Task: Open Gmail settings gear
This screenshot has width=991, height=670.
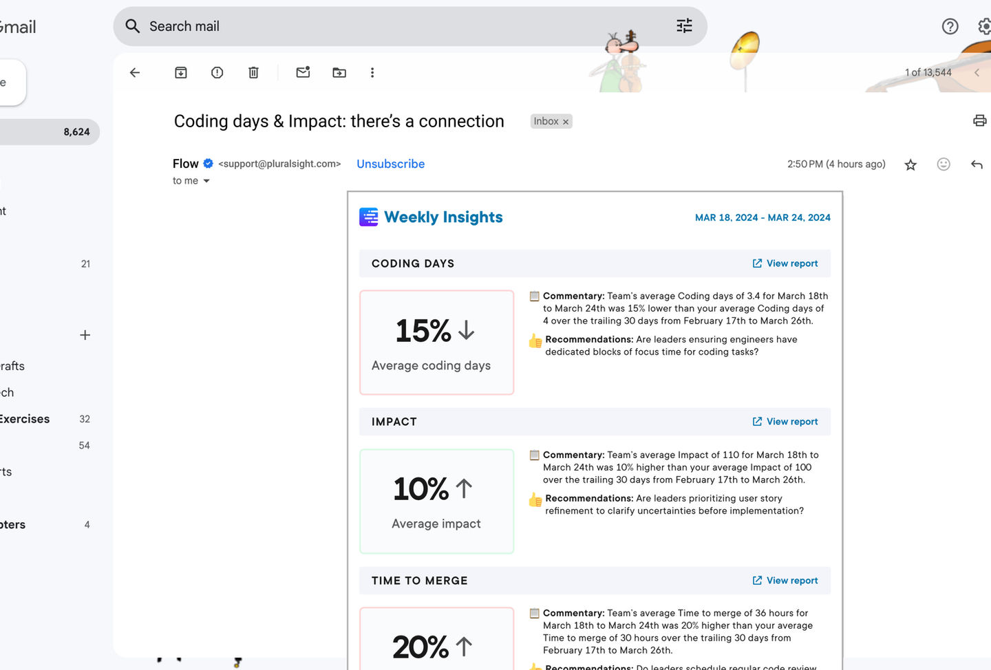Action: click(x=985, y=27)
